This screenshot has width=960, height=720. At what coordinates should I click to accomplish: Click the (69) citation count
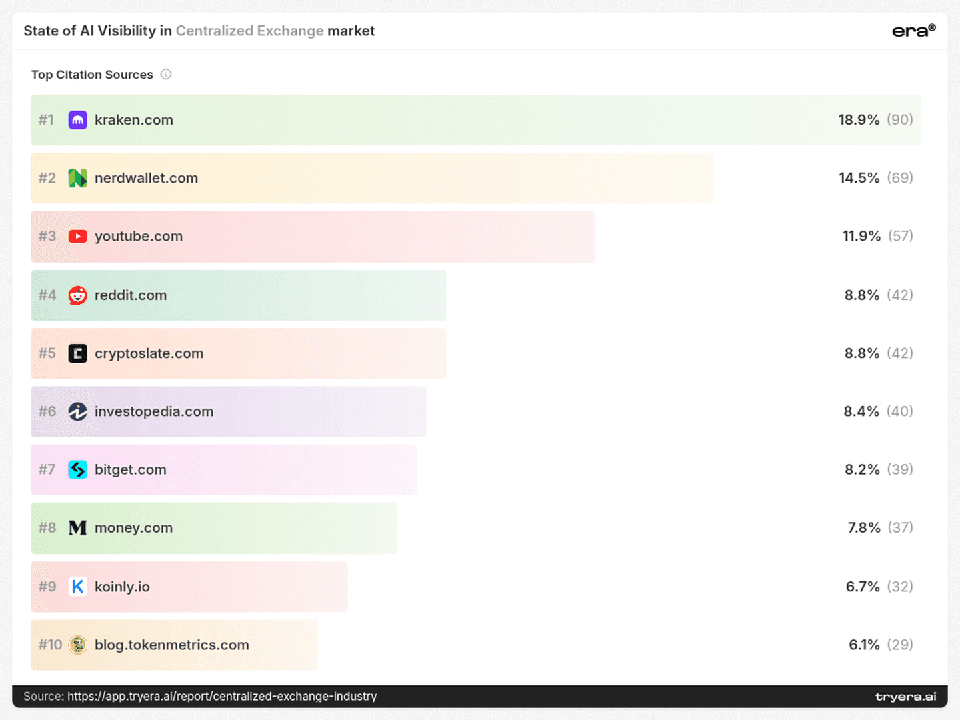click(900, 178)
